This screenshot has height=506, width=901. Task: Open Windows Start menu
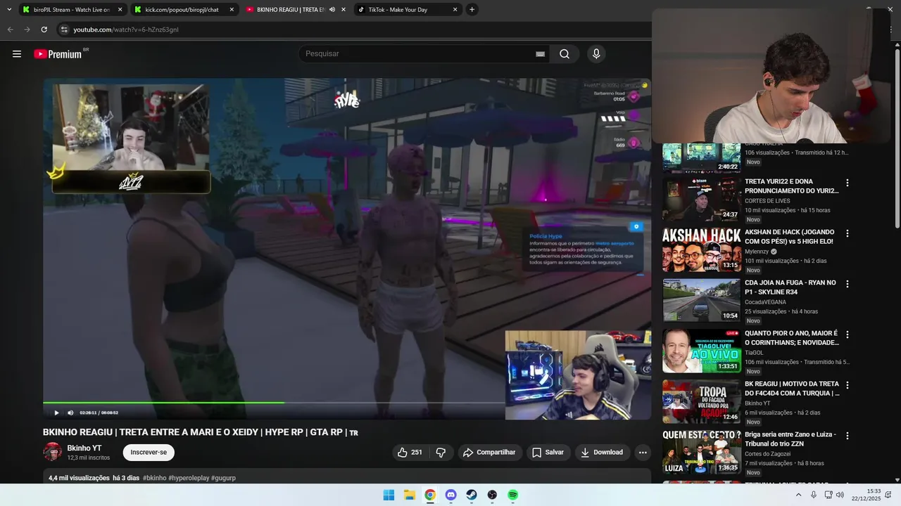[389, 495]
